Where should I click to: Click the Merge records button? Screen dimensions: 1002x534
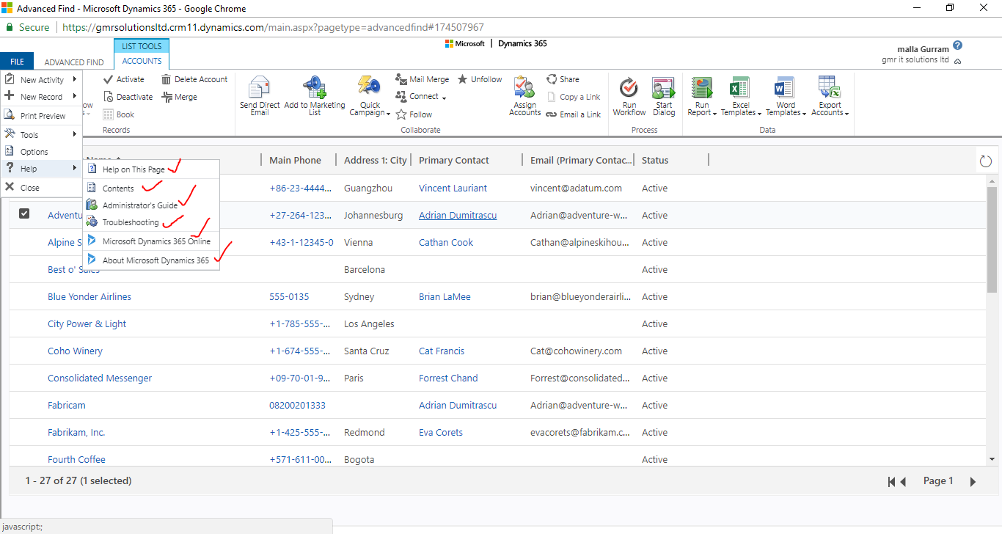[180, 97]
